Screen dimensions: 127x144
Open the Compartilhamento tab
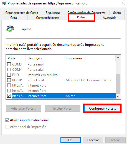[x=48, y=18]
